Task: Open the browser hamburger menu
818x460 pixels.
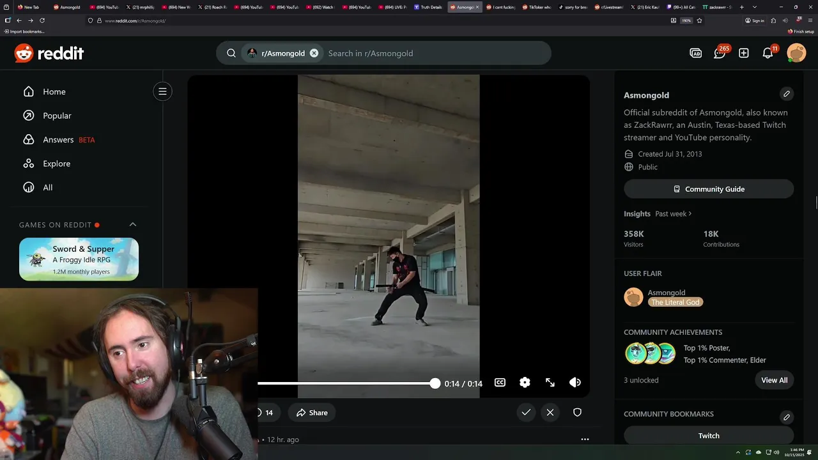Action: 811,20
